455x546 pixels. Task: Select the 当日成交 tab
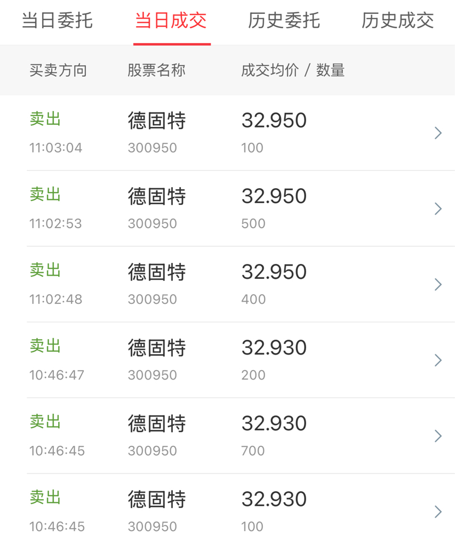pyautogui.click(x=171, y=21)
